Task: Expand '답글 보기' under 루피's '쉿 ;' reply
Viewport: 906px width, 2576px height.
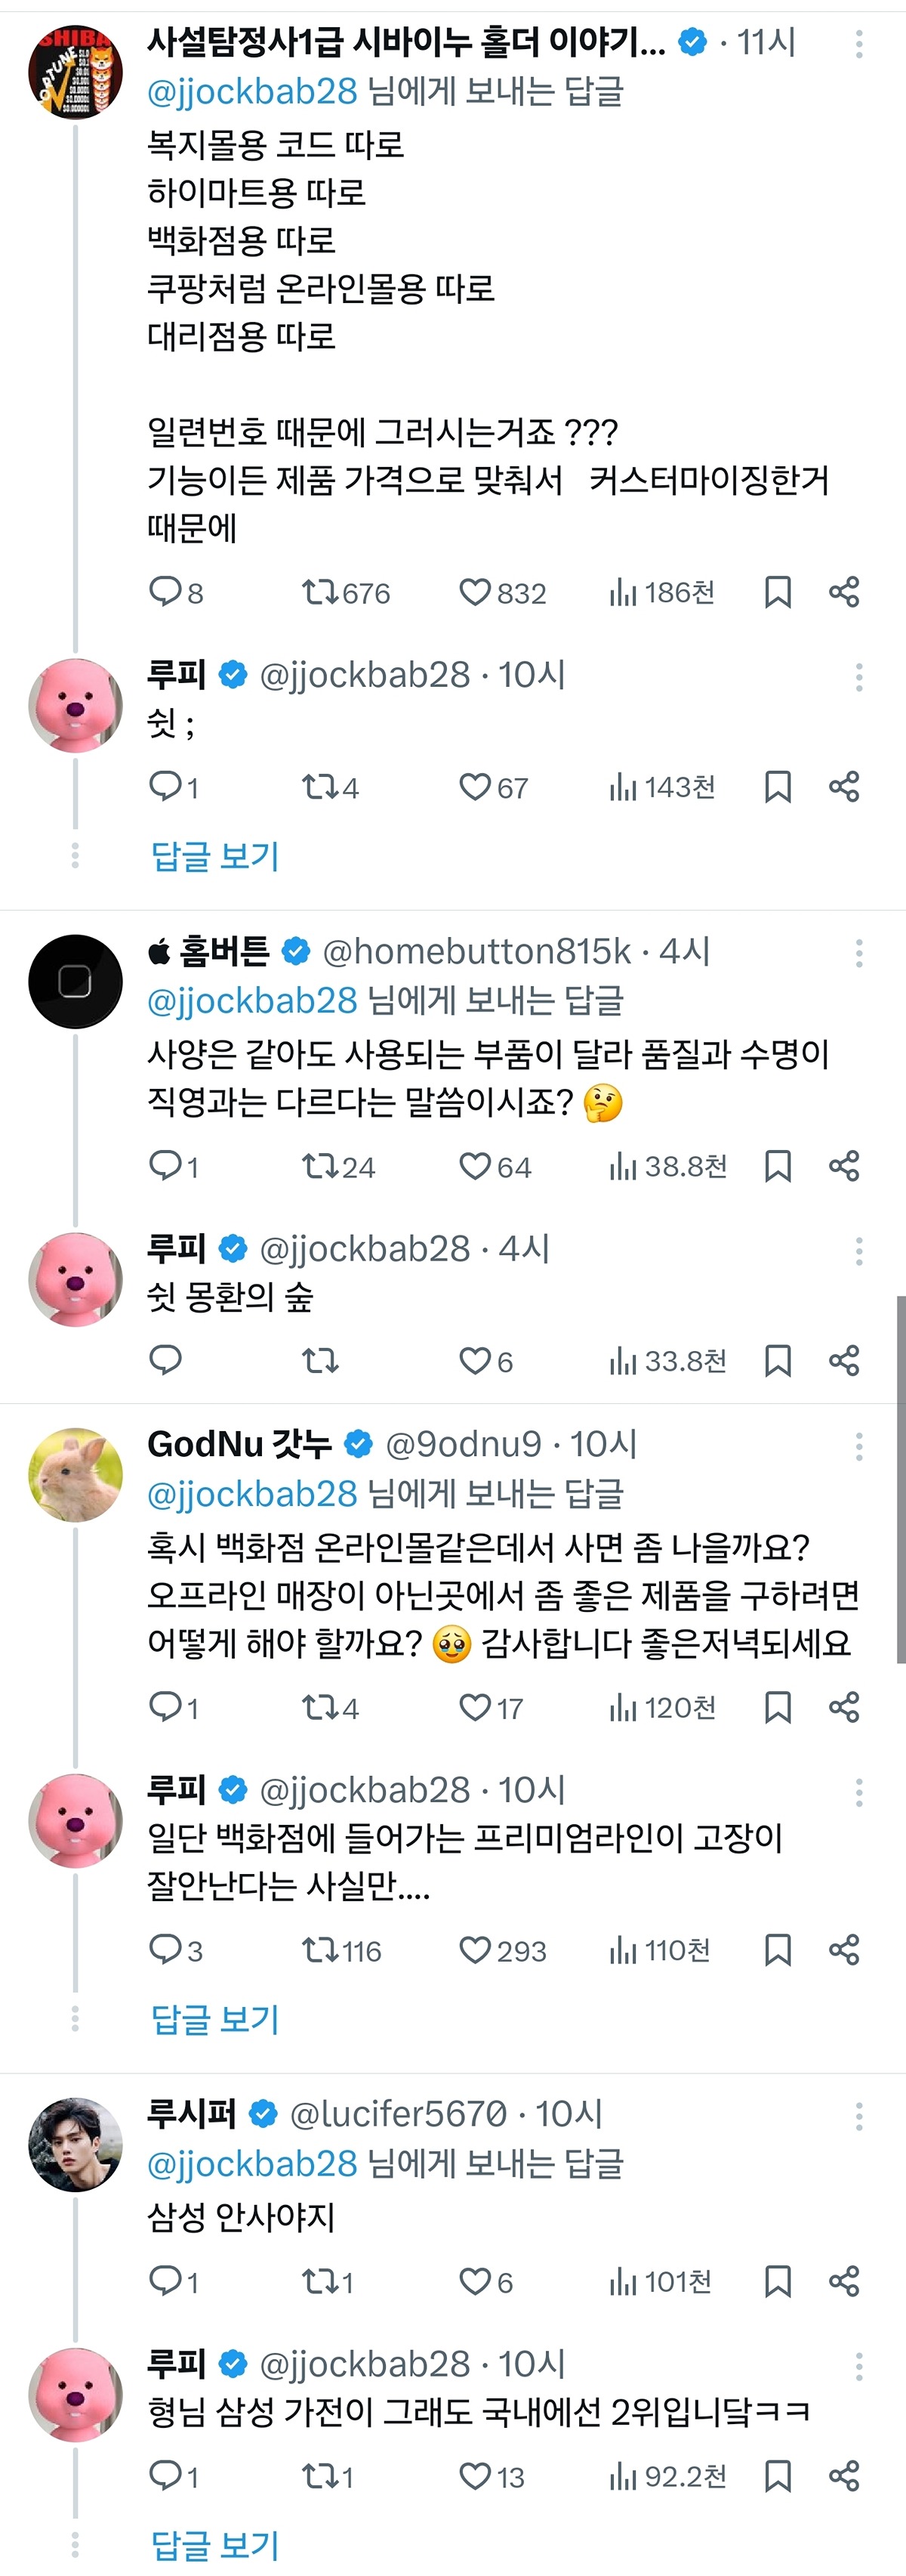Action: tap(214, 856)
